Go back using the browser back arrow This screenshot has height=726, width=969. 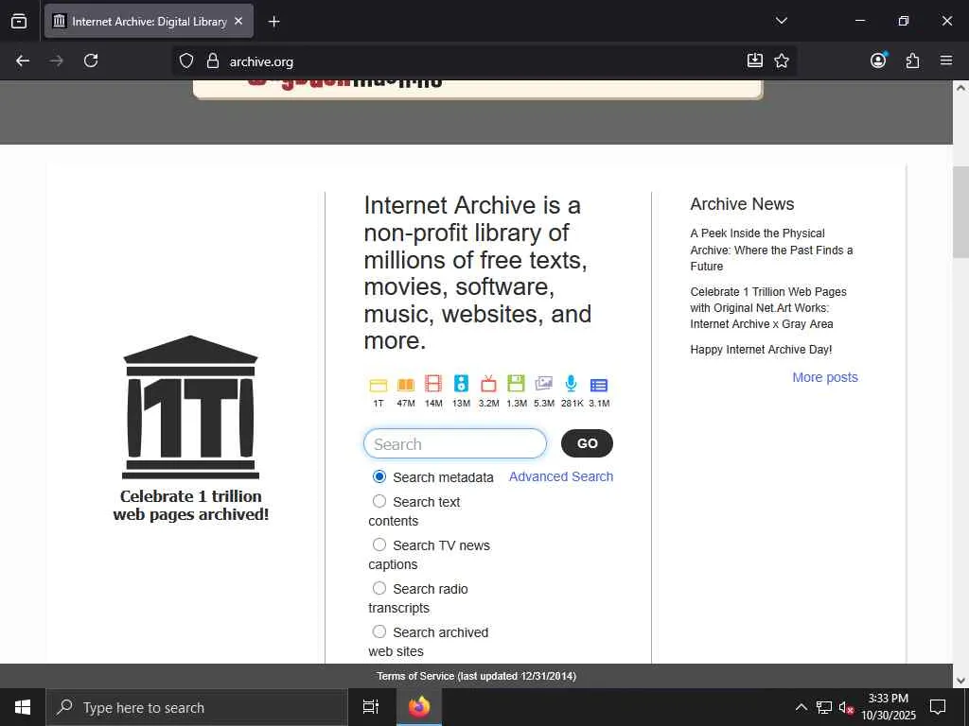click(x=23, y=60)
